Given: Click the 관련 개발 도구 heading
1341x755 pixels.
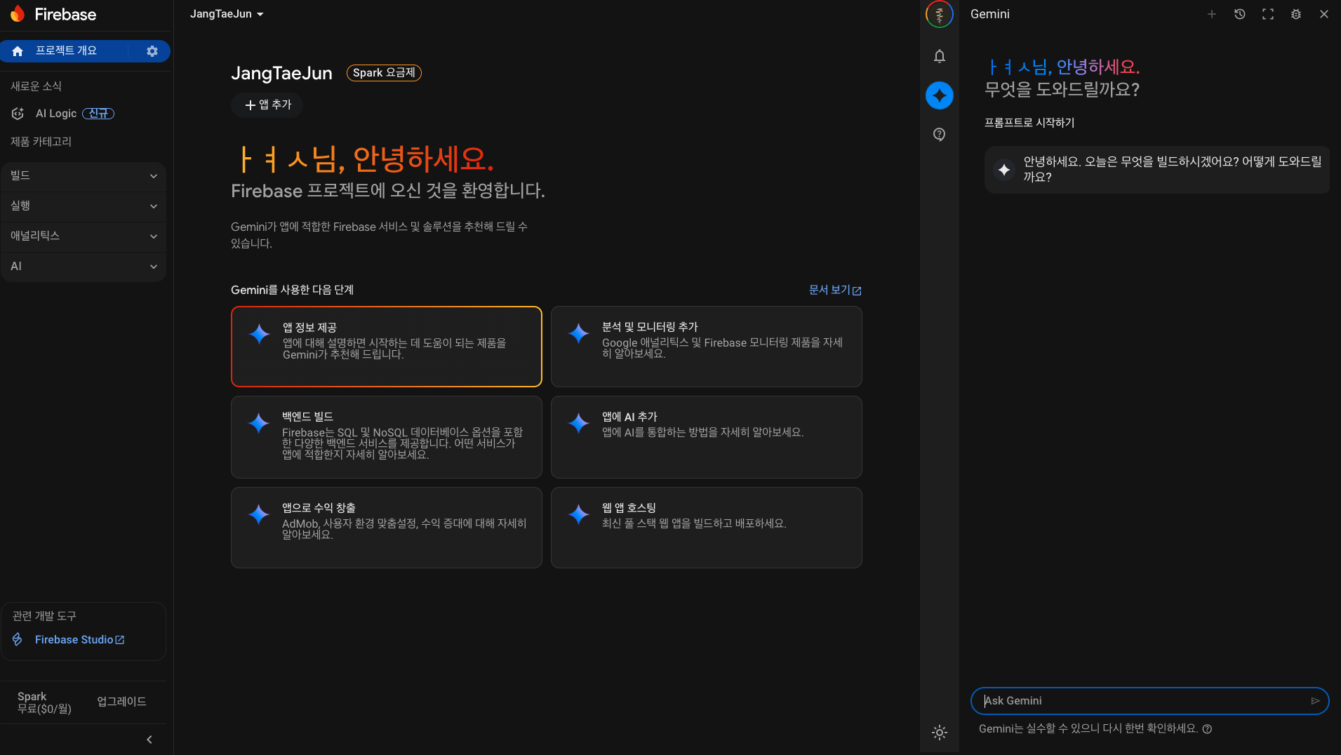Looking at the screenshot, I should [x=44, y=616].
